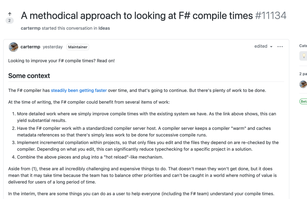This screenshot has height=199, width=307.
Task: Click the lightbulb category icon in sidebar
Action: click(x=303, y=56)
